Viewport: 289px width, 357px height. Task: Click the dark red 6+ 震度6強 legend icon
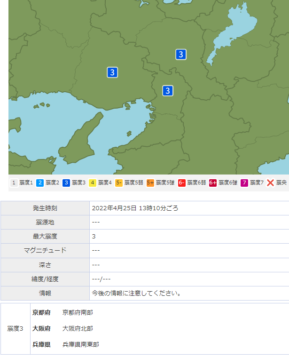213,182
